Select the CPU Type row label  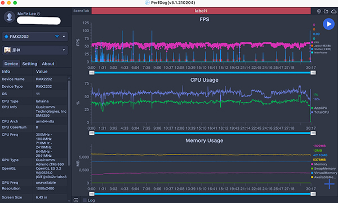[x=10, y=101]
